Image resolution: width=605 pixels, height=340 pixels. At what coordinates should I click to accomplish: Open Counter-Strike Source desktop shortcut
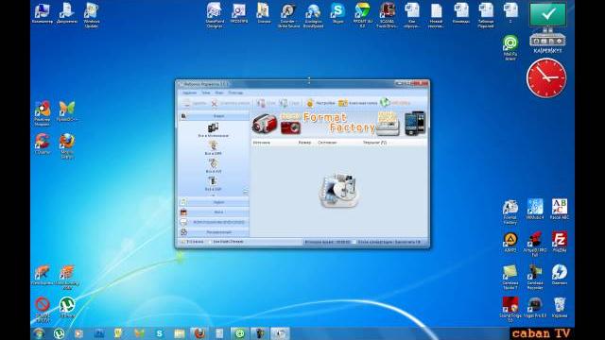[288, 15]
